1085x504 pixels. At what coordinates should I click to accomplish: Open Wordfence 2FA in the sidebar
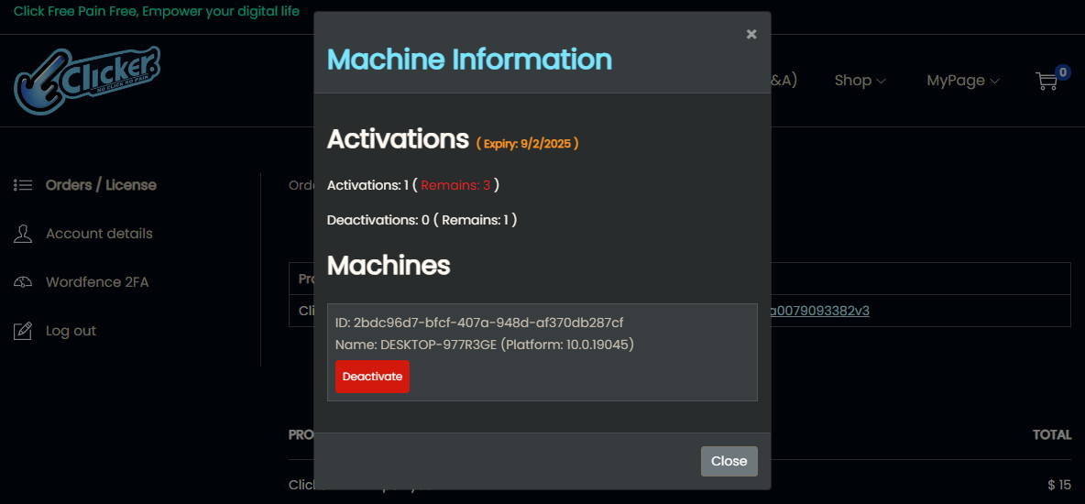tap(97, 281)
